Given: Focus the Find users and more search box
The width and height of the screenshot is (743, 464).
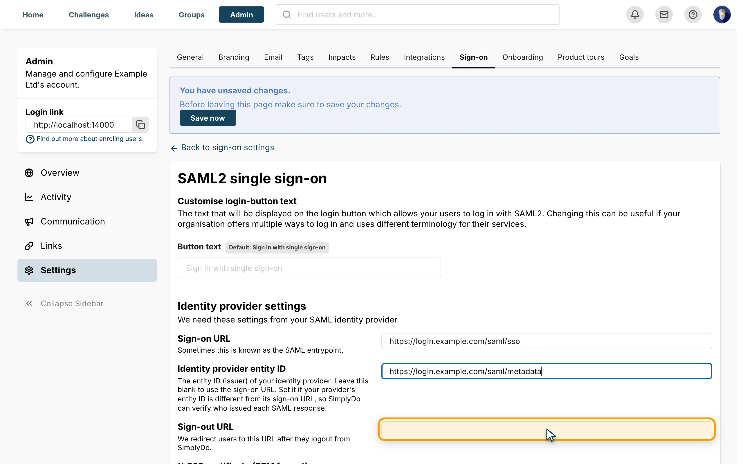Looking at the screenshot, I should tap(417, 14).
